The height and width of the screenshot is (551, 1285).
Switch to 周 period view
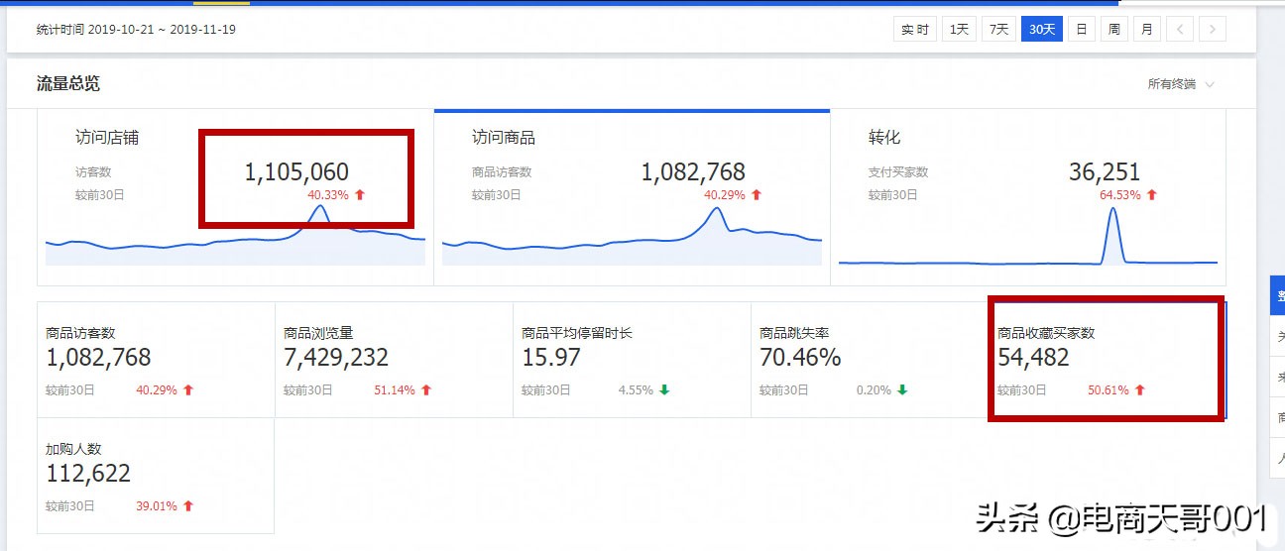(x=1114, y=29)
